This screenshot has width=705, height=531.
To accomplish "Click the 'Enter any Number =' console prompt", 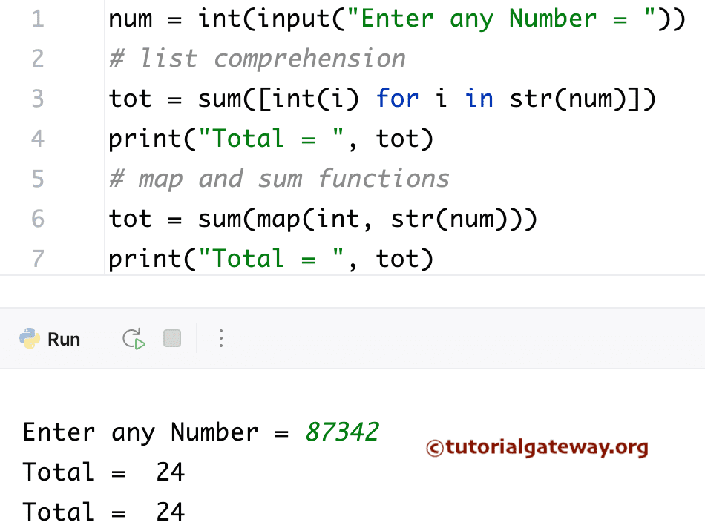I will [x=156, y=432].
